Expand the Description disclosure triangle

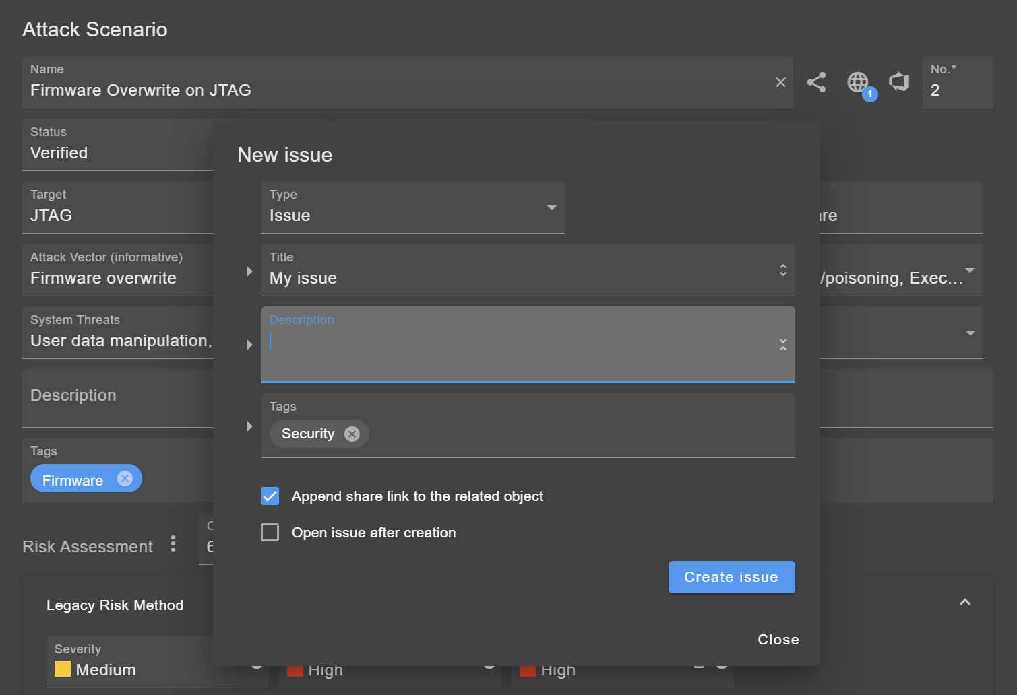pyautogui.click(x=249, y=344)
